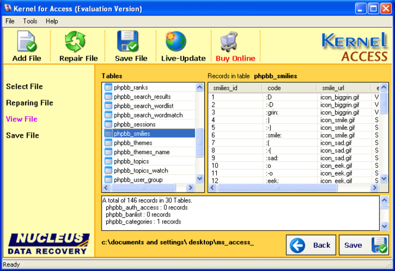Select the phpbb_themes table entry

coord(150,143)
